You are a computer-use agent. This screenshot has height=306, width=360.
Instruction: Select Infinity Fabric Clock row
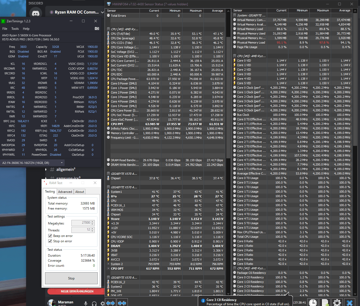pos(165,129)
